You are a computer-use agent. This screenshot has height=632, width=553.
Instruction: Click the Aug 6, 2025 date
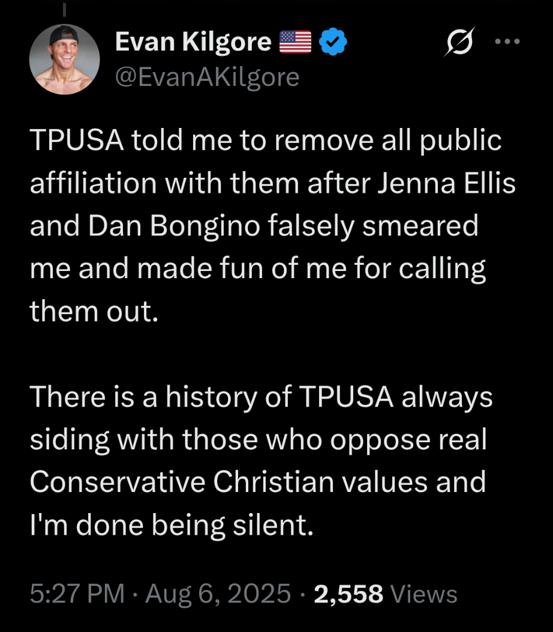[x=218, y=594]
